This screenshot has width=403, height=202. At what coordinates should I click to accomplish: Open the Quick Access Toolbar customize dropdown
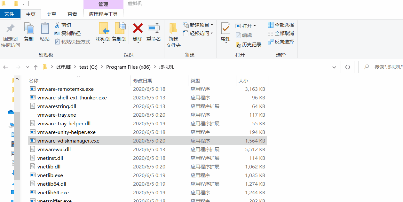pos(23,4)
